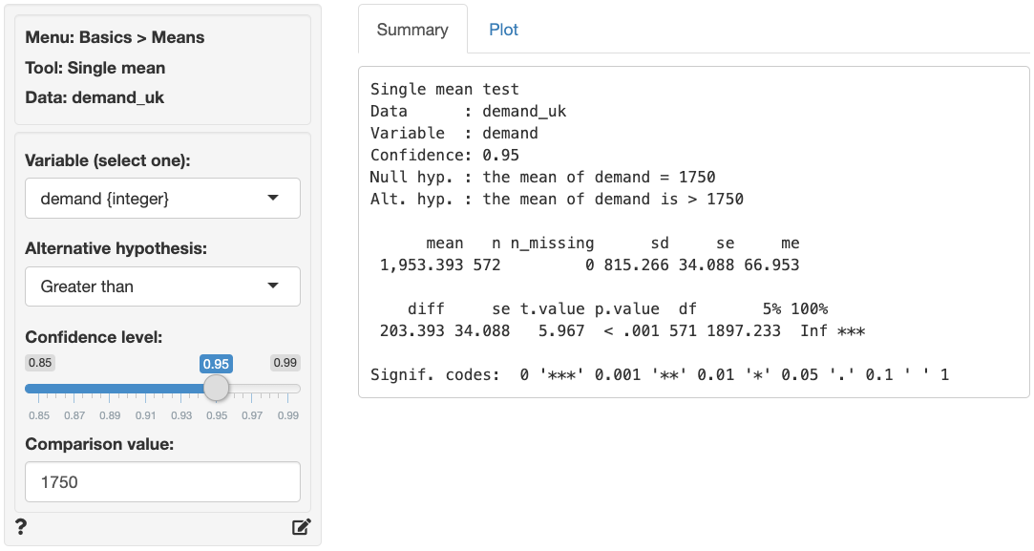Click the confidence level slider handle

pos(217,388)
